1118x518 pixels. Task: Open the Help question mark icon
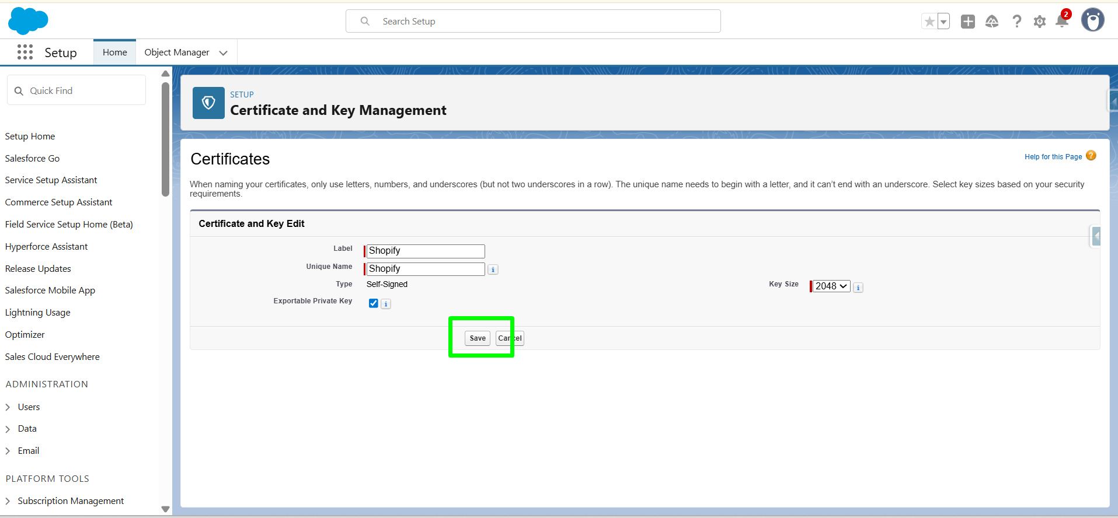click(1016, 22)
